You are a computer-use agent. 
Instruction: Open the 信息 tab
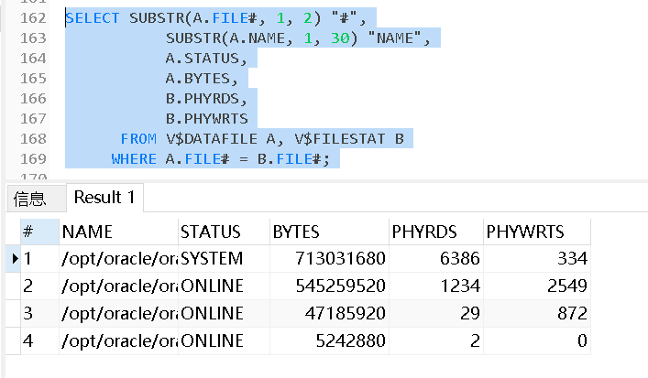29,197
